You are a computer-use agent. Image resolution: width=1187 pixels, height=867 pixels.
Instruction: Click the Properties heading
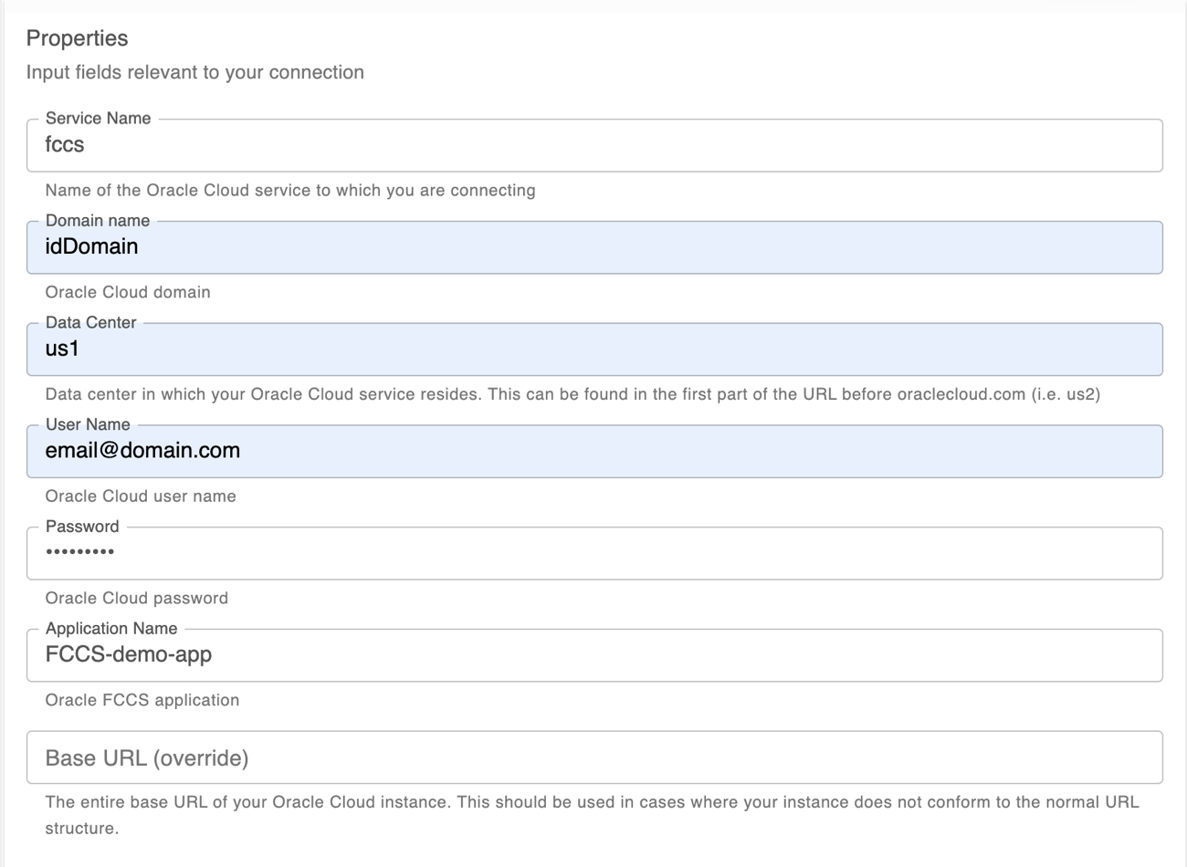coord(77,38)
